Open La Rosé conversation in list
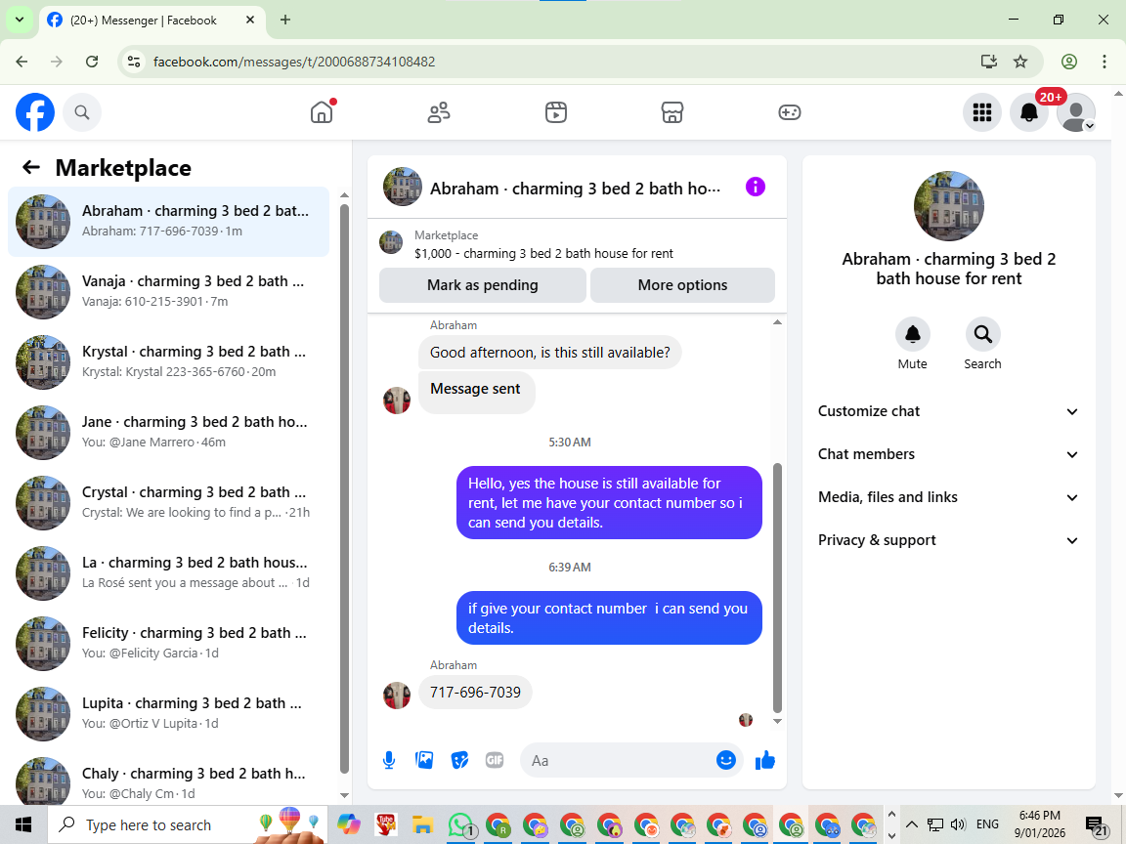Screen dimensions: 1126x844 tap(169, 572)
